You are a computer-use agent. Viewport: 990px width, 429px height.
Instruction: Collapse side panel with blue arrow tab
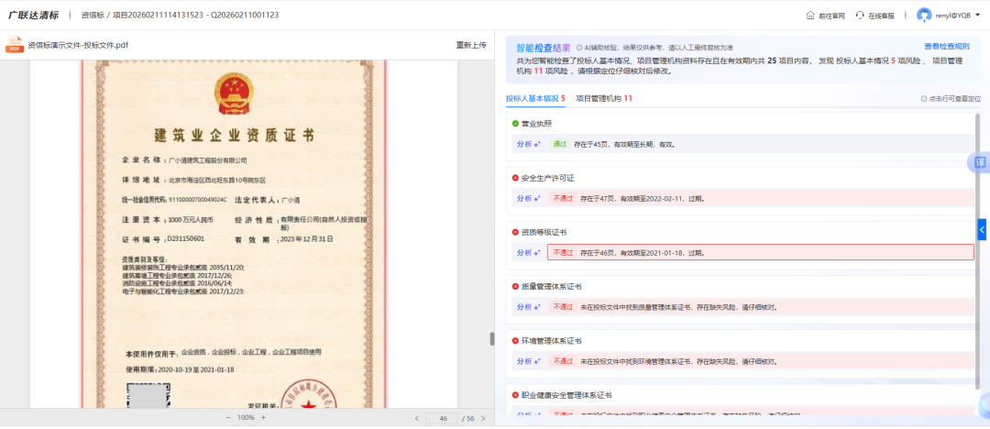(982, 229)
